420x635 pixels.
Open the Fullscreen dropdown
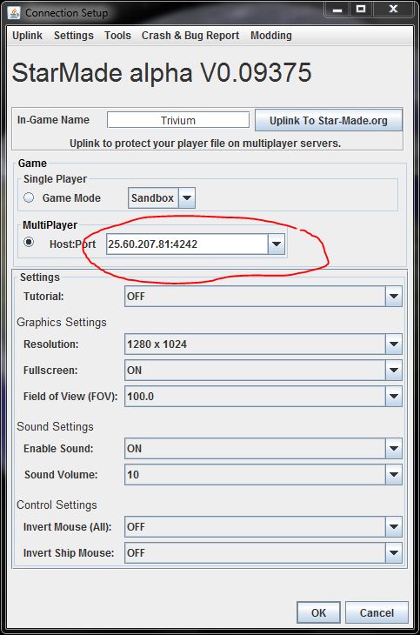coord(263,371)
